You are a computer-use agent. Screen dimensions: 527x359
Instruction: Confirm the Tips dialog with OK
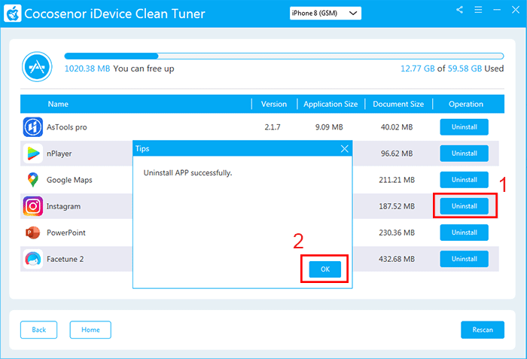pos(325,269)
